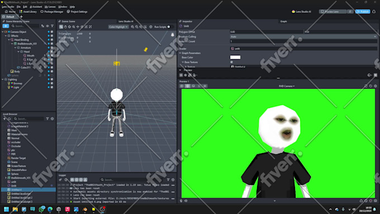Click the move crosshair tool in Scene toolbar
Image resolution: width=380 pixels, height=214 pixels.
(x=78, y=27)
